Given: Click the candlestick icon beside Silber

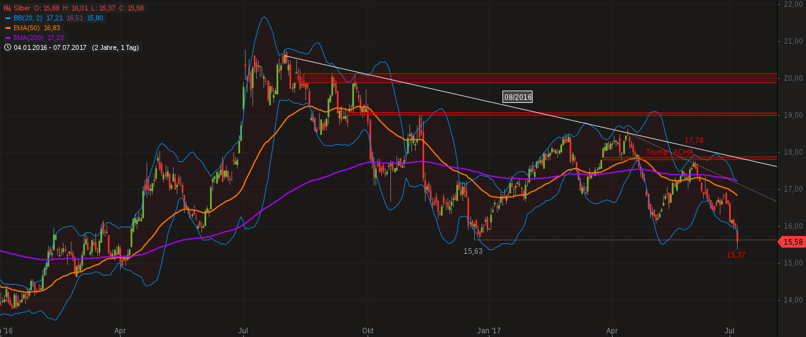Looking at the screenshot, I should coord(7,8).
